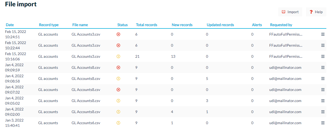The width and height of the screenshot is (334, 131).
Task: Click yellow warning status icon on 10:16:06 row
Action: (x=118, y=56)
